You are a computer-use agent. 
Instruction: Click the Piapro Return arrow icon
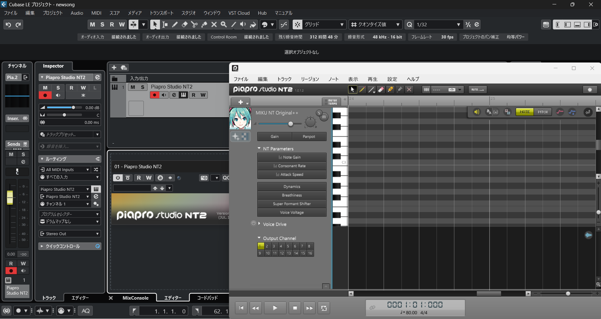[588, 112]
